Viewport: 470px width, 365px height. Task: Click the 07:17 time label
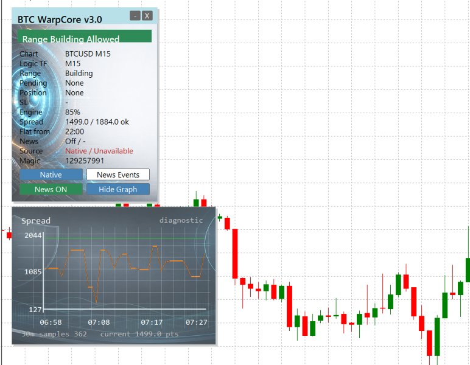point(152,322)
